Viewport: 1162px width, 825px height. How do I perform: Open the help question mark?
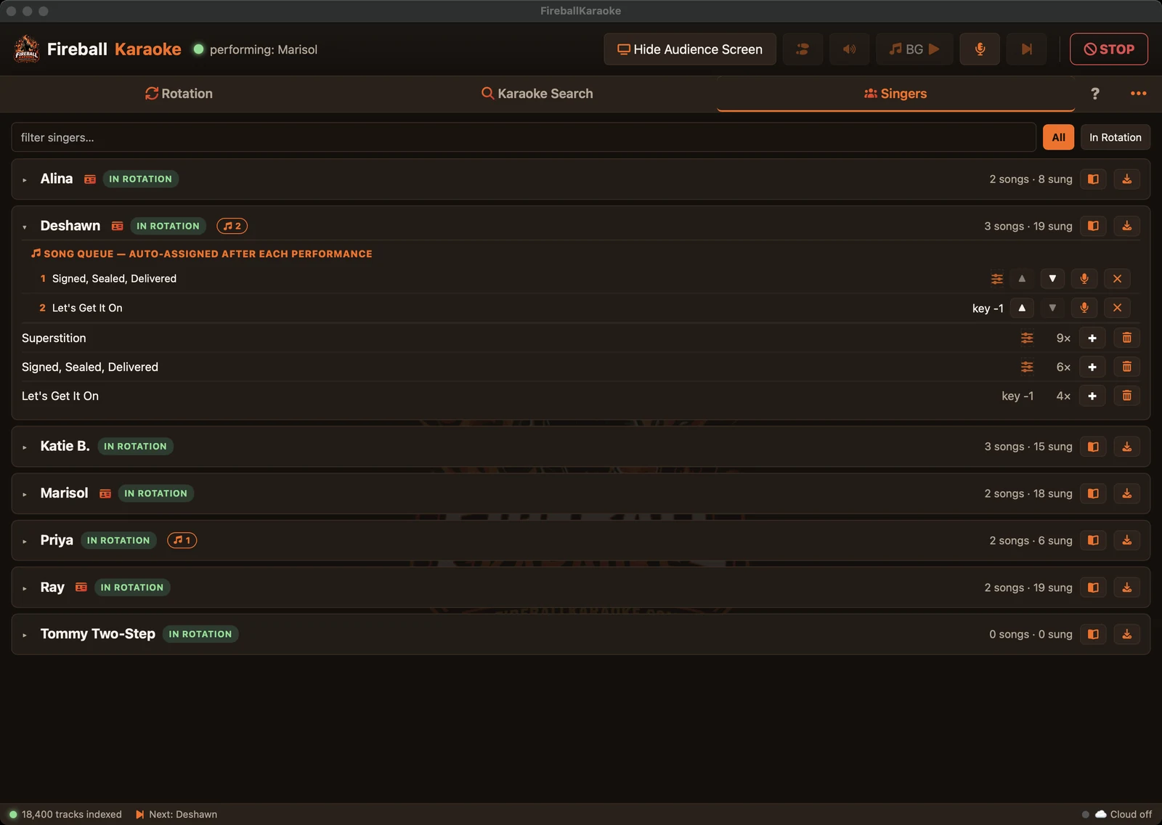click(1095, 94)
